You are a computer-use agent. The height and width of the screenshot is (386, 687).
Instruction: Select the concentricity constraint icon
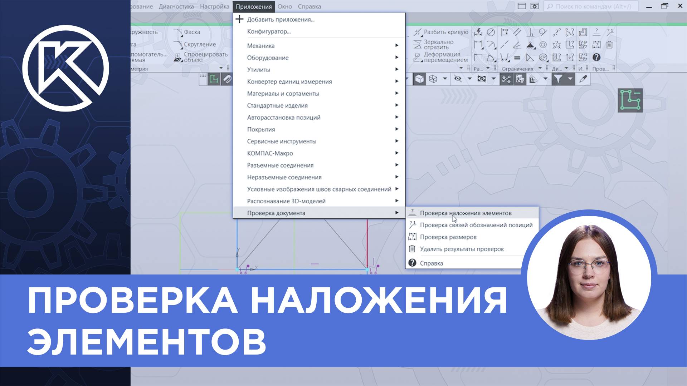[x=543, y=45]
